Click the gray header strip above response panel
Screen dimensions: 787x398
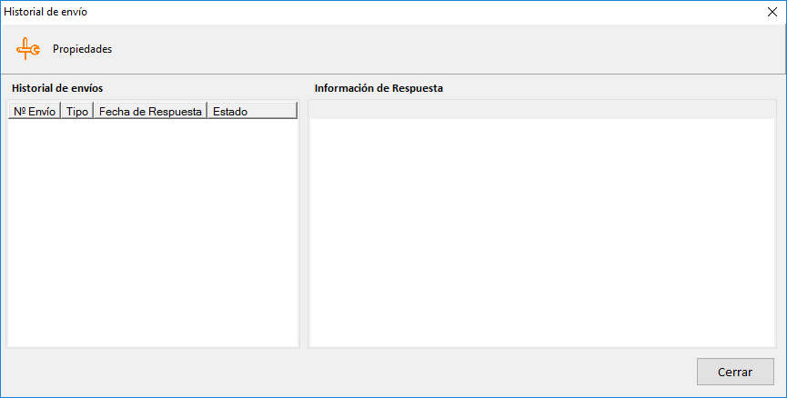click(544, 110)
